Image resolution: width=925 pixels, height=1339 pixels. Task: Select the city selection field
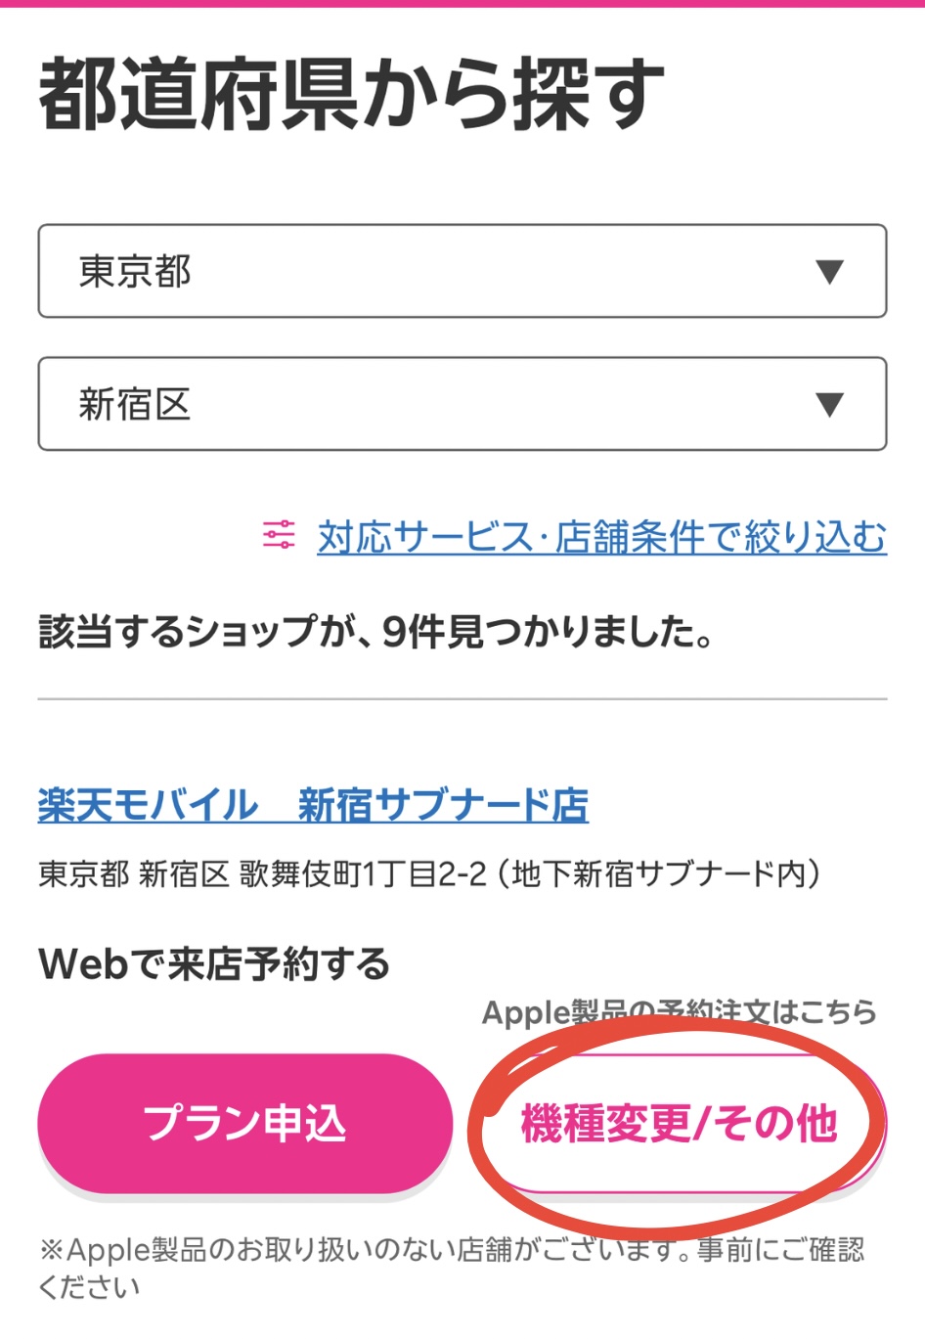pos(462,402)
